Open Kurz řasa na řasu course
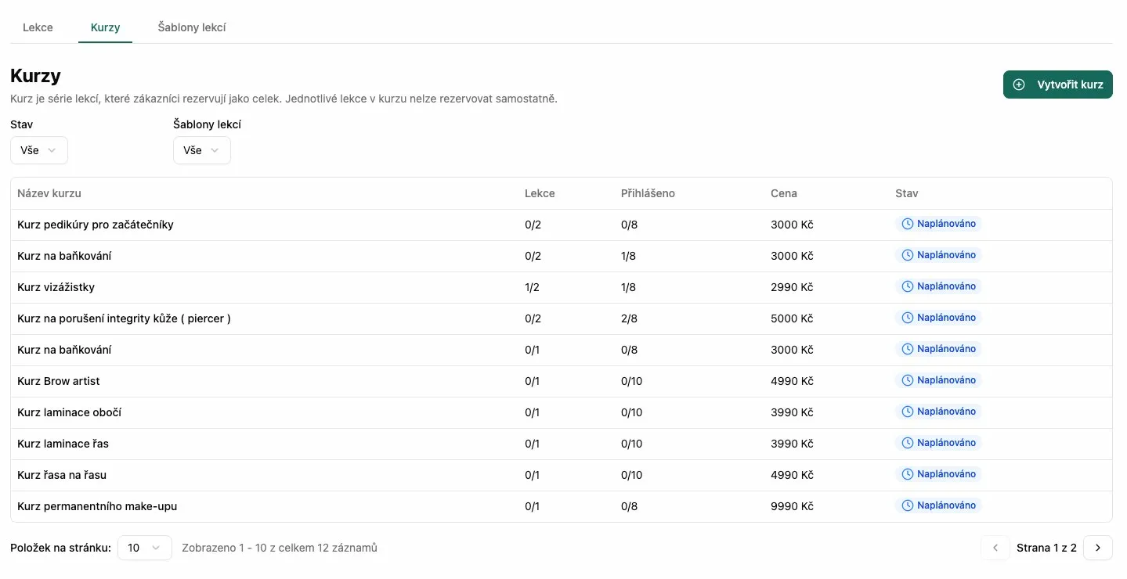 pos(62,475)
